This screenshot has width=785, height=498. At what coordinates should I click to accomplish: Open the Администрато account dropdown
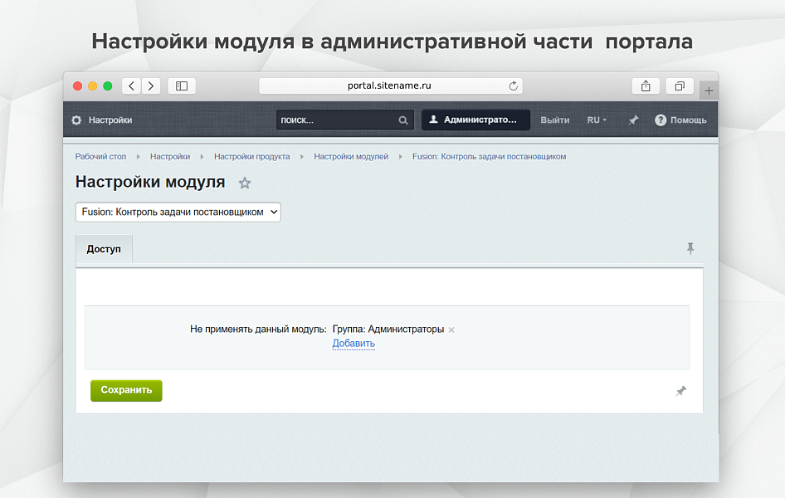click(x=475, y=120)
